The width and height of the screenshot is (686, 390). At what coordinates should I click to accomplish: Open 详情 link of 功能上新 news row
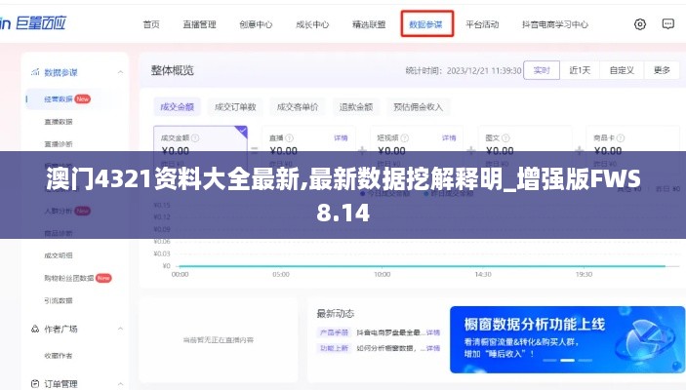433,348
